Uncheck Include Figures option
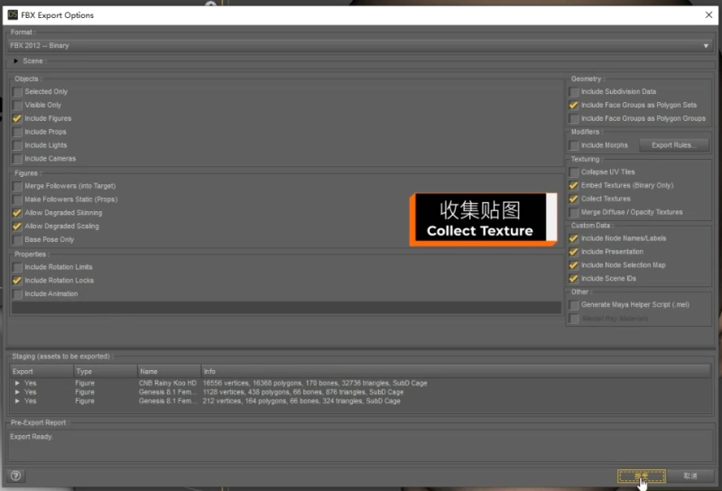The image size is (722, 491). point(18,118)
